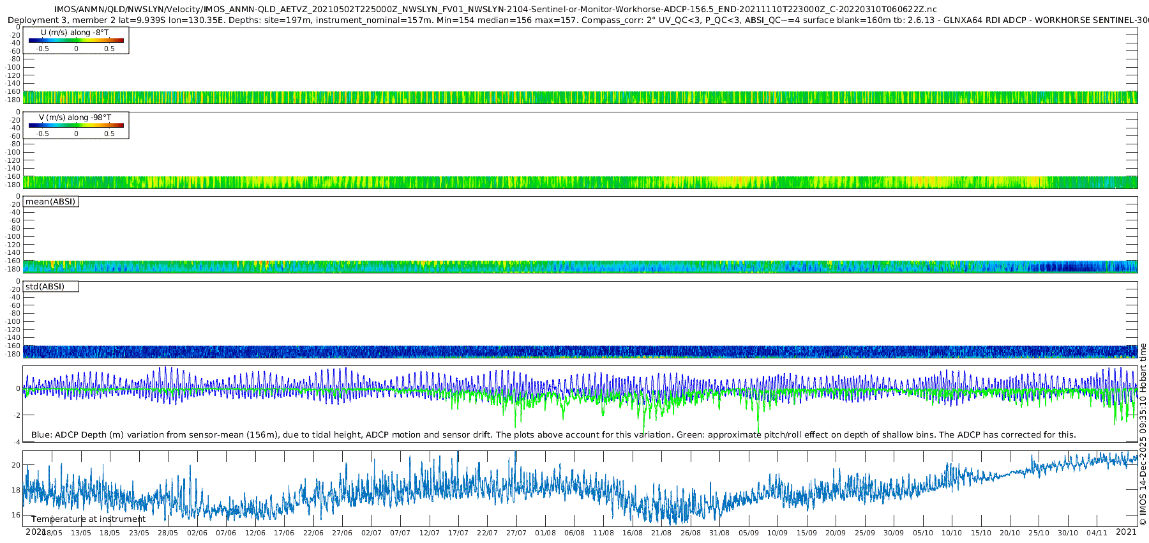Image resolution: width=1149 pixels, height=543 pixels.
Task: Select the mean(ABSI) panel label
Action: tap(50, 202)
